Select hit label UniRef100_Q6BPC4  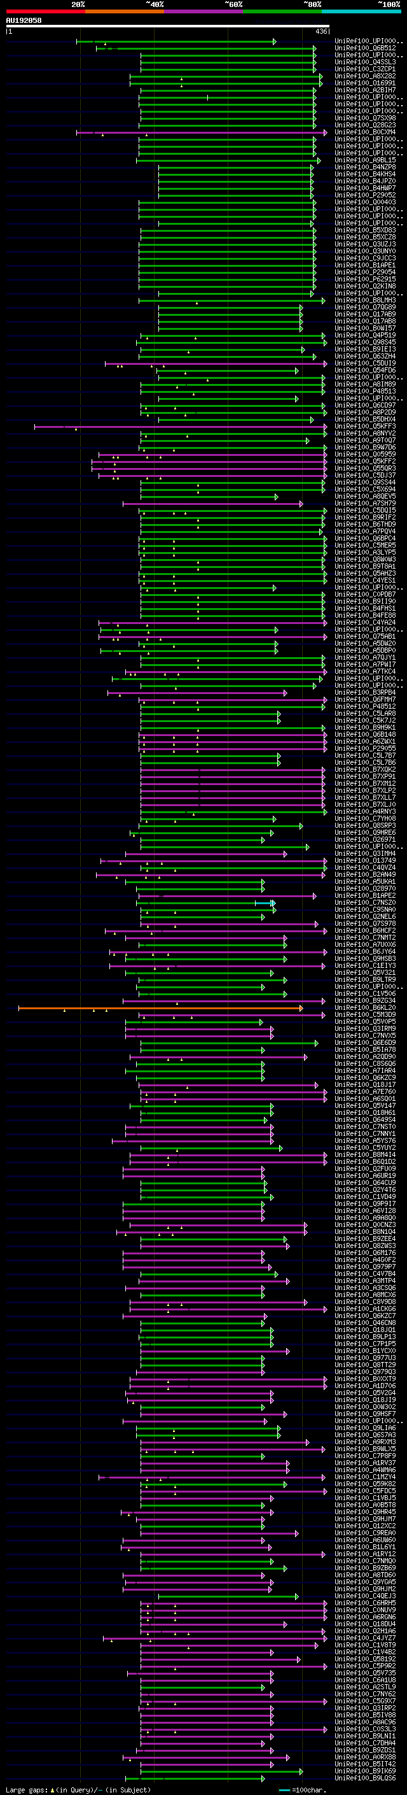pos(365,539)
